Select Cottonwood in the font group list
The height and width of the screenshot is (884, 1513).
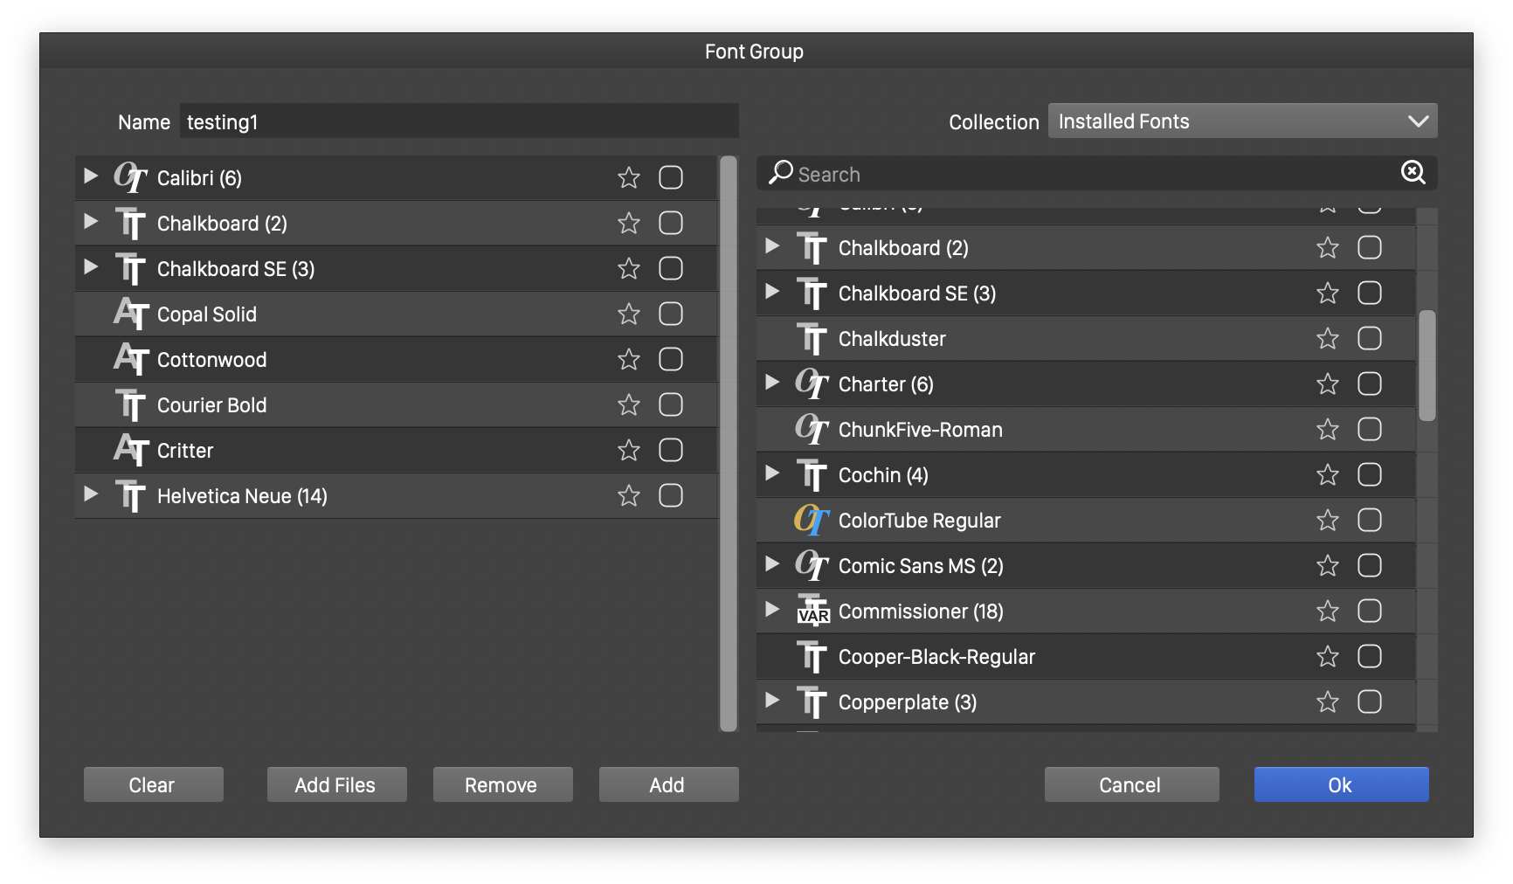pos(211,360)
